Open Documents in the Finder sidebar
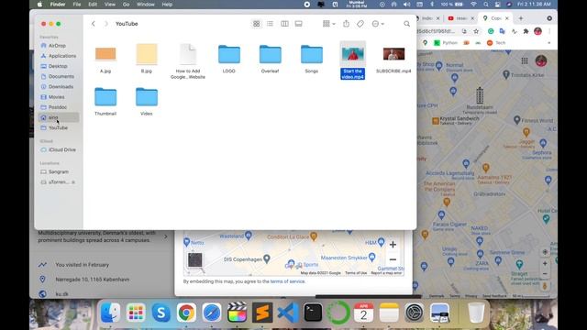This screenshot has height=330, width=587. point(58,76)
